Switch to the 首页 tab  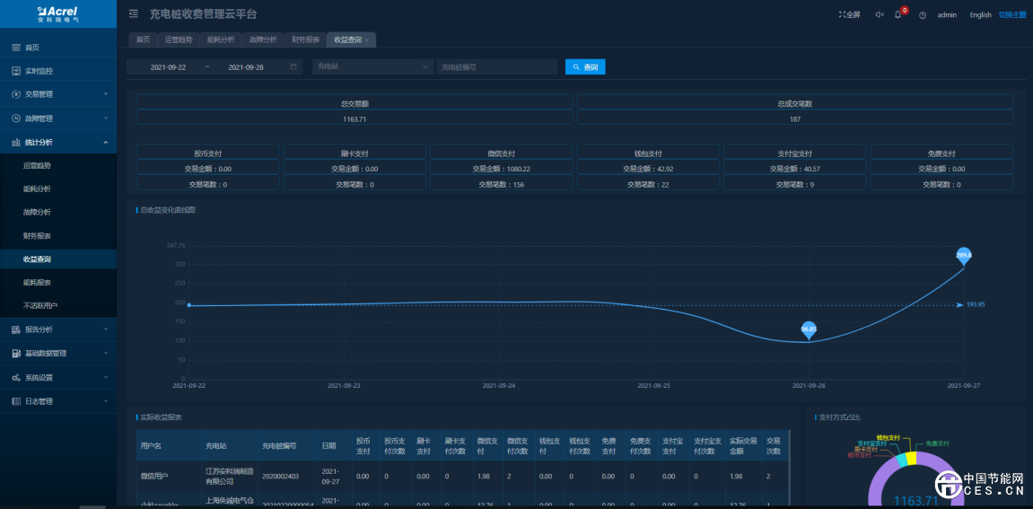pyautogui.click(x=143, y=39)
